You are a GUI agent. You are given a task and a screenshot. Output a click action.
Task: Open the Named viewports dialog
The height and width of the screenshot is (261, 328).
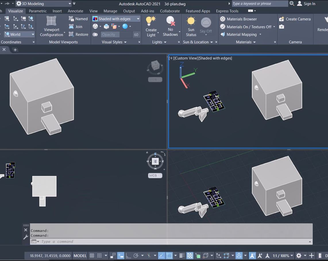(x=78, y=19)
